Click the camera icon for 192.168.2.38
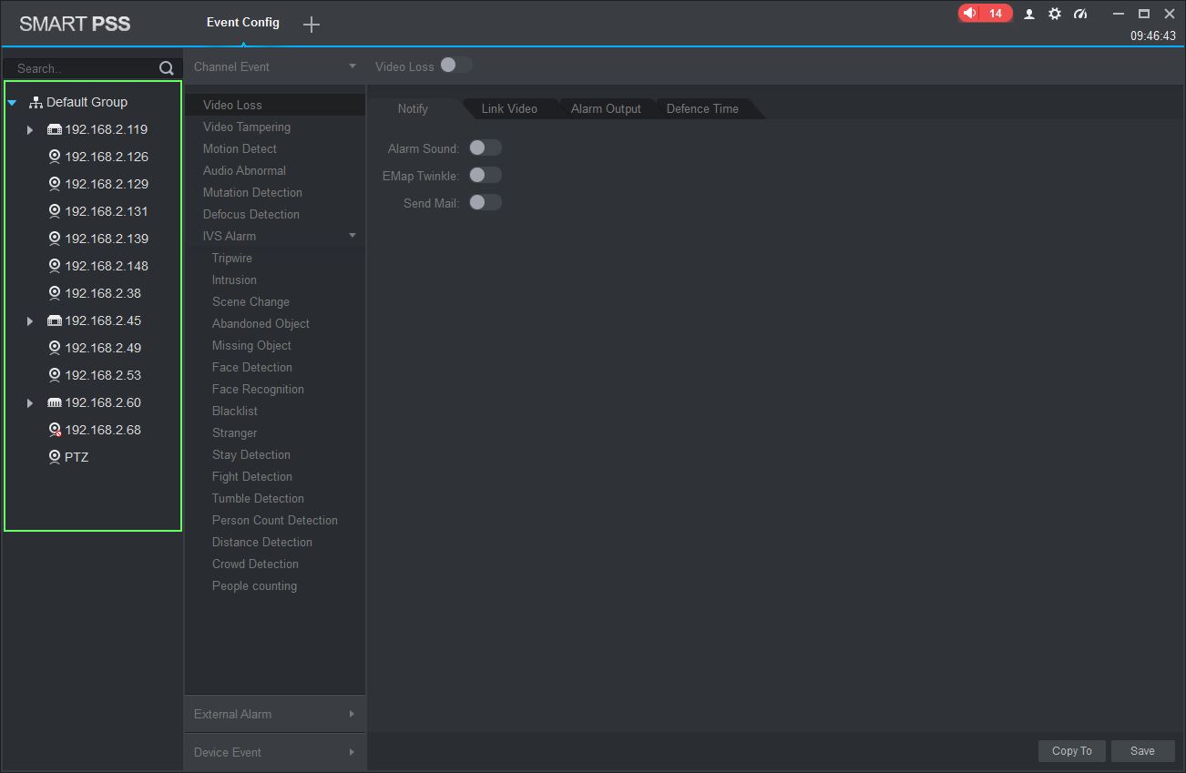This screenshot has height=773, width=1186. [55, 293]
